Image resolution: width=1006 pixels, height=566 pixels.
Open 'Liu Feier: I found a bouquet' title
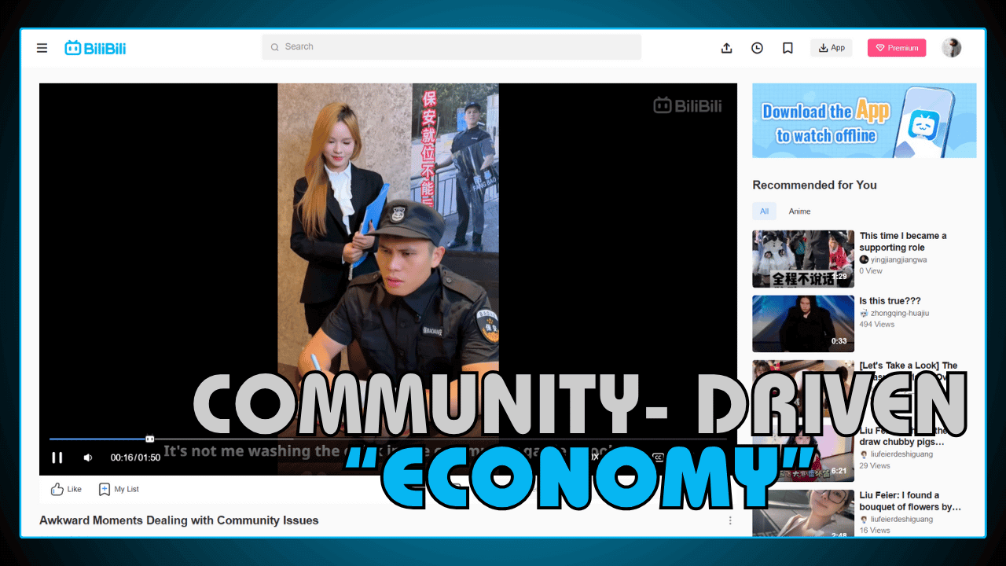(x=910, y=501)
